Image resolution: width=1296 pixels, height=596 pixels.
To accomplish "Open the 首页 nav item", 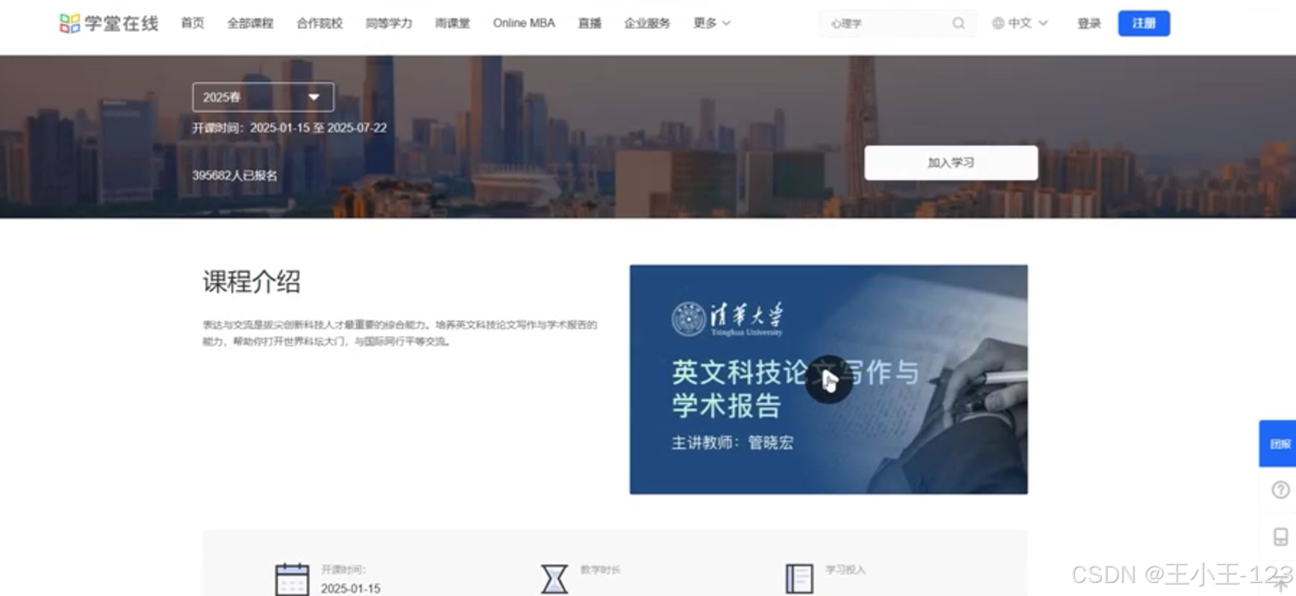I will click(192, 23).
